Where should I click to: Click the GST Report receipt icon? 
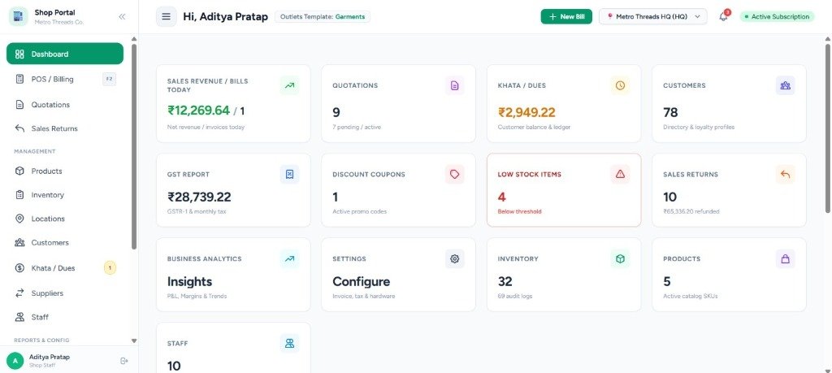point(289,174)
